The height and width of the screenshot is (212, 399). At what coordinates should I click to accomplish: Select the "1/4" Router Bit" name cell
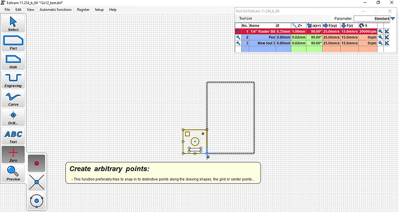[262, 32]
